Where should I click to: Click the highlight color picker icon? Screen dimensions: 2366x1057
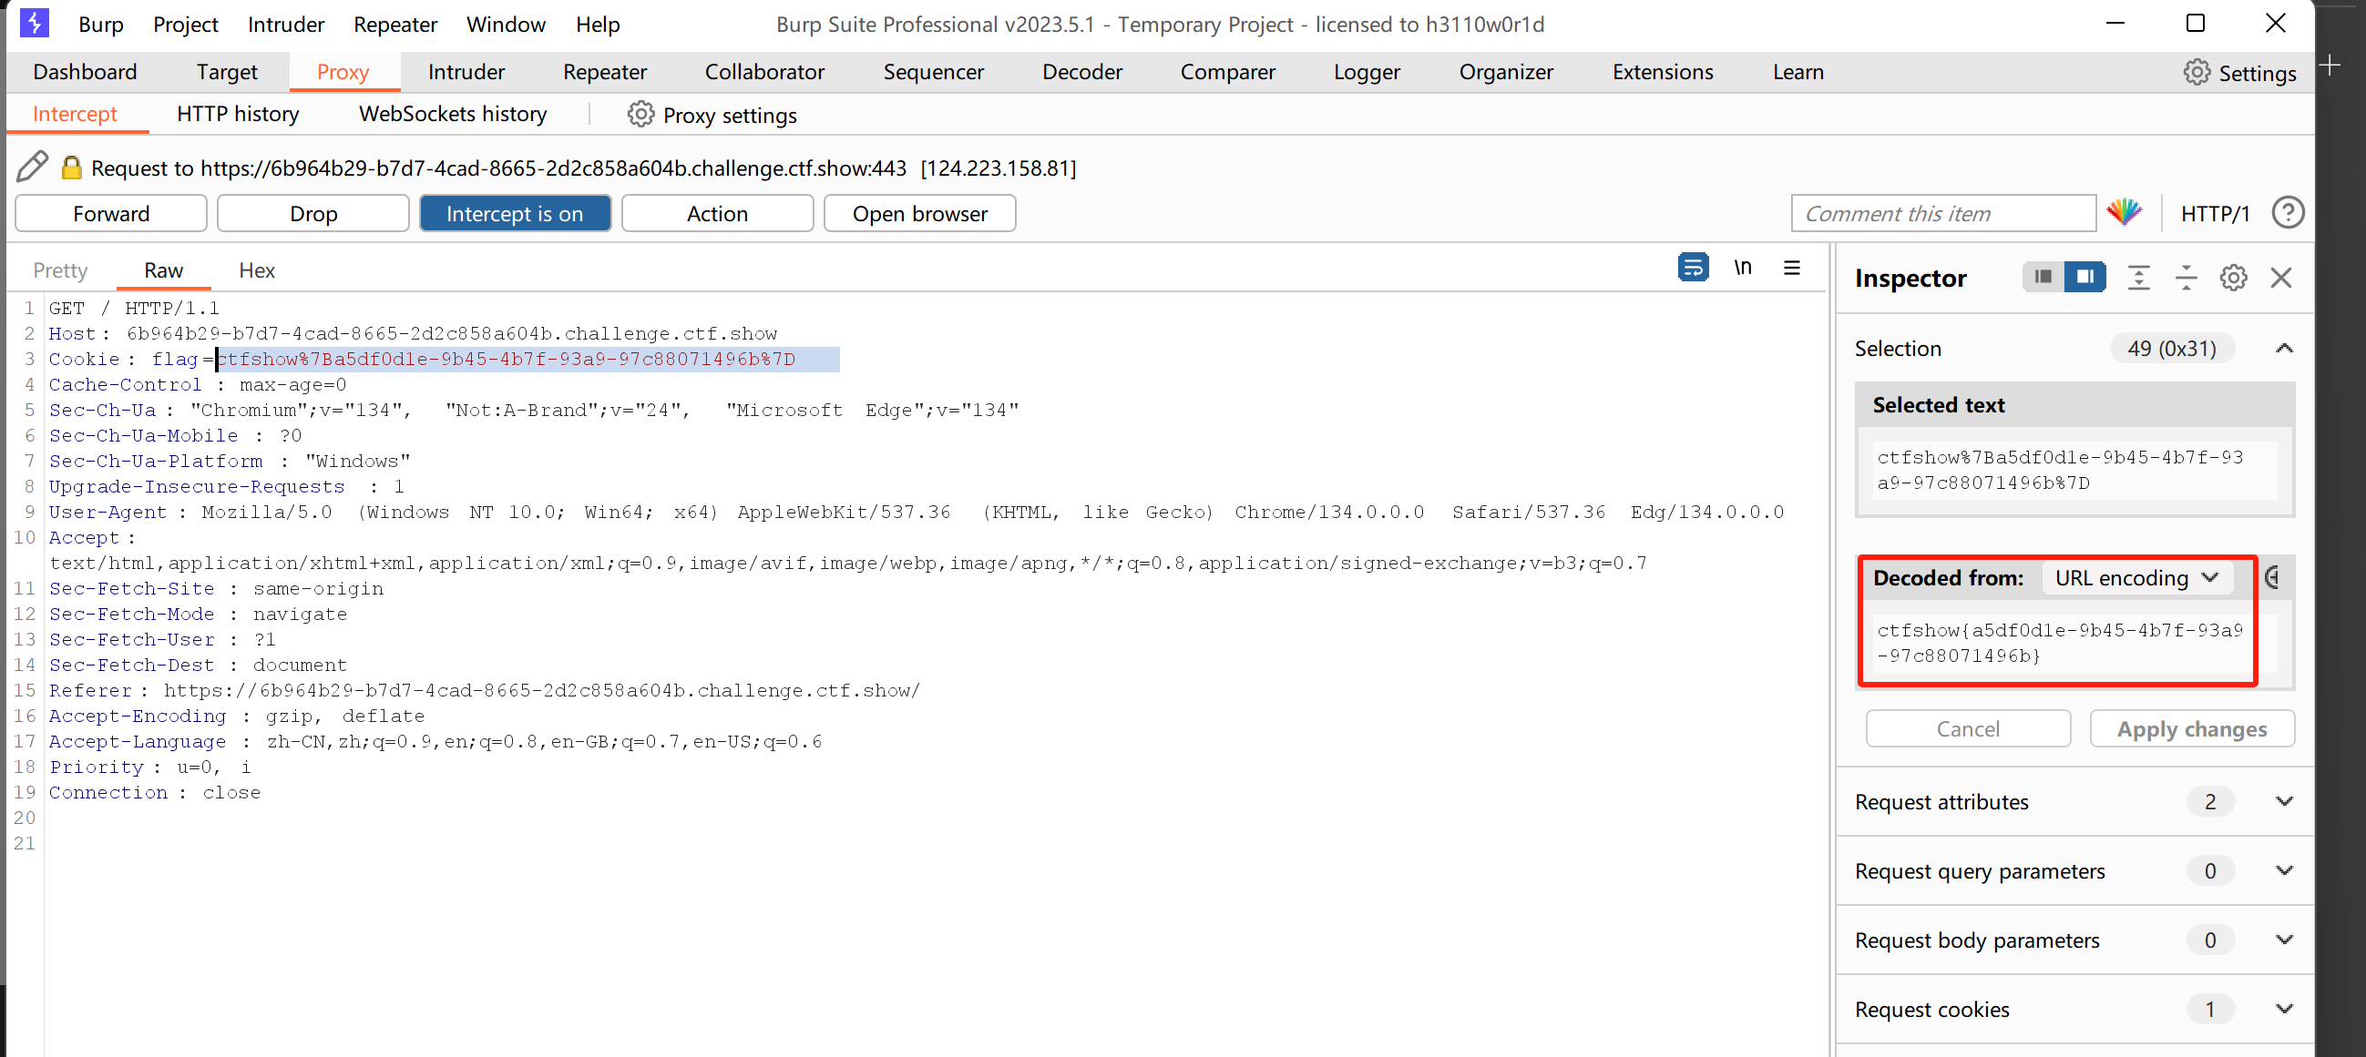click(2125, 213)
